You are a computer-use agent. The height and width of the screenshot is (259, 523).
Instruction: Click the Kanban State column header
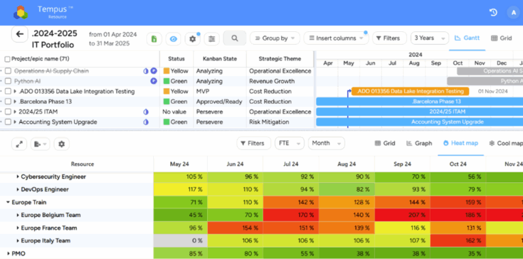220,59
